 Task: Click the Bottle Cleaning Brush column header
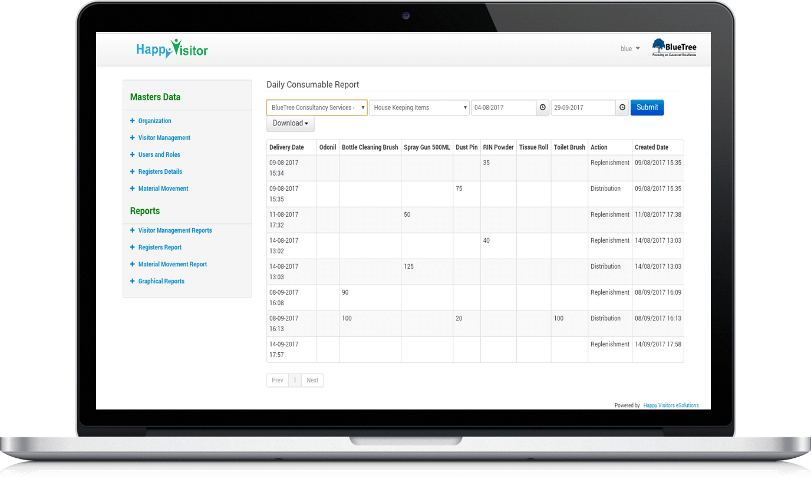pyautogui.click(x=370, y=147)
